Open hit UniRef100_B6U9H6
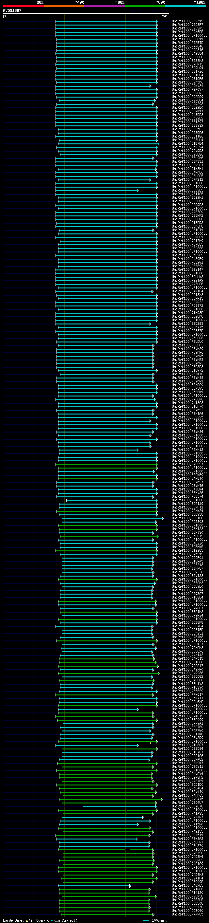Screen dimensions: 209x923 click(187, 158)
